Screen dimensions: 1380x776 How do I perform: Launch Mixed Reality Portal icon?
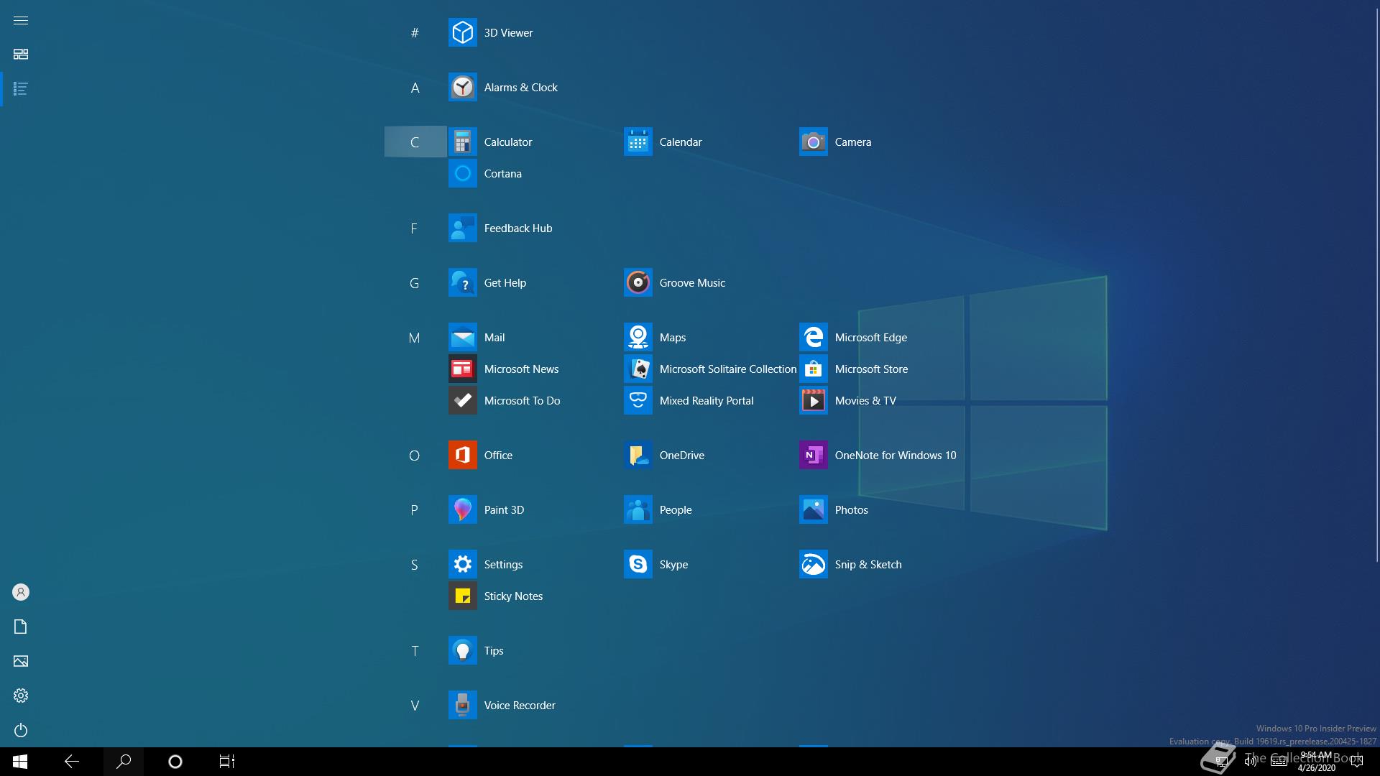click(x=638, y=400)
